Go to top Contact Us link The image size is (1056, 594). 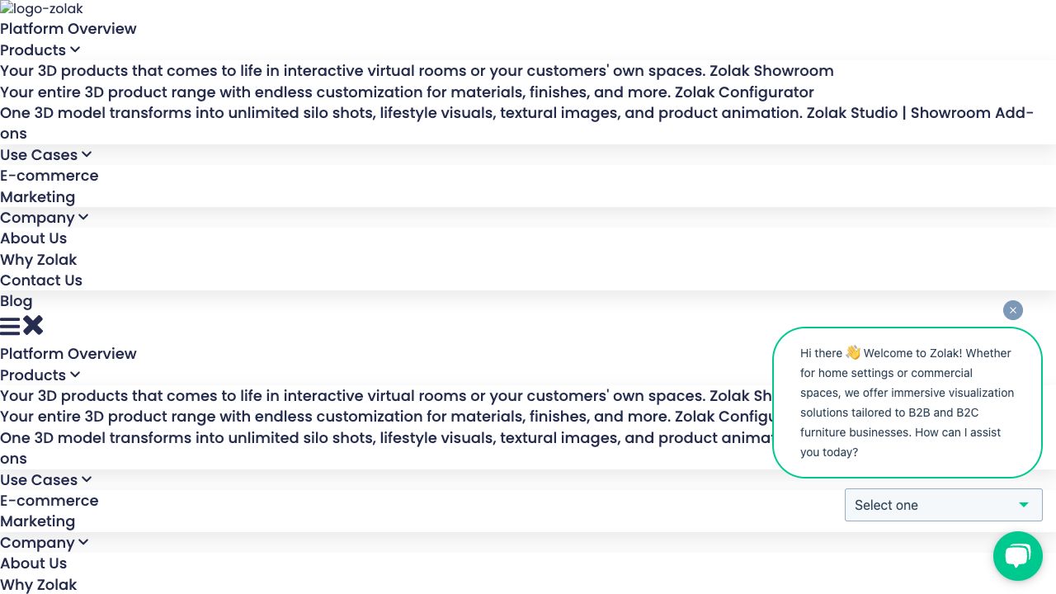(x=41, y=280)
